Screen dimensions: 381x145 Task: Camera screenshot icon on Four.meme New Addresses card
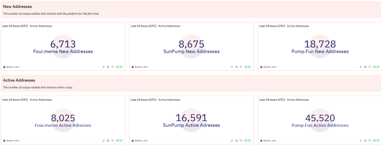point(108,67)
